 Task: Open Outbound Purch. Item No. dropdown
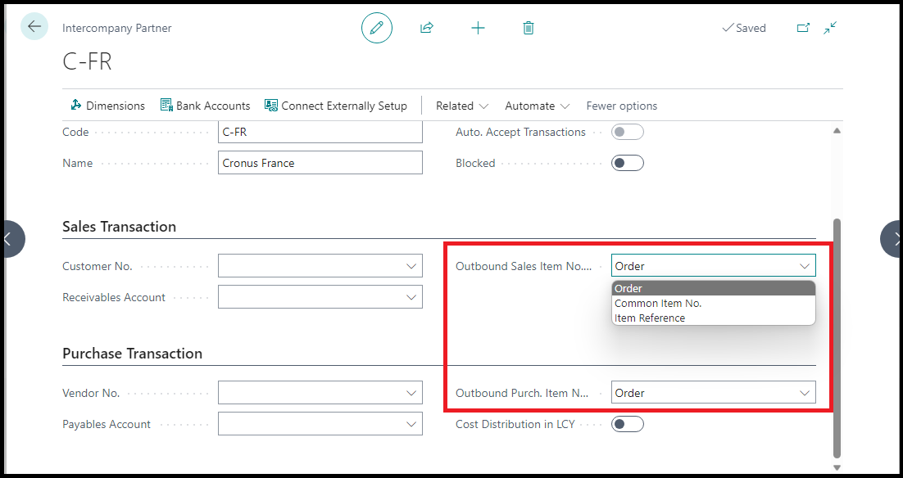pos(714,393)
